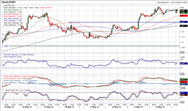This screenshot has height=111, width=188.
Task: Click the Auto scale button in price panel
Action: coord(182,52)
